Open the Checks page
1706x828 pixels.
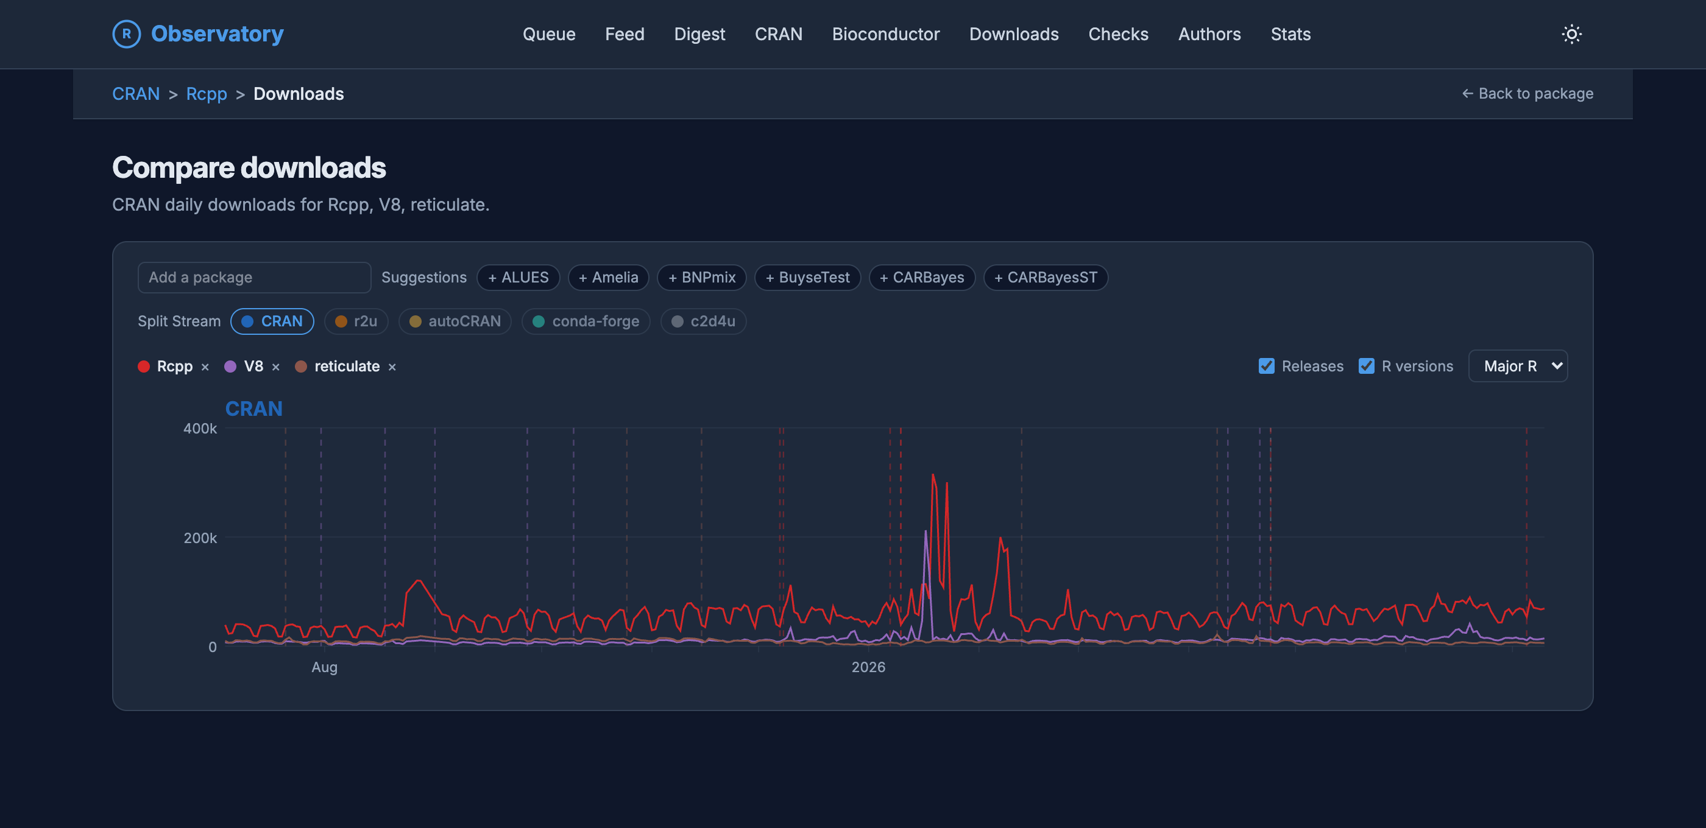[1118, 33]
